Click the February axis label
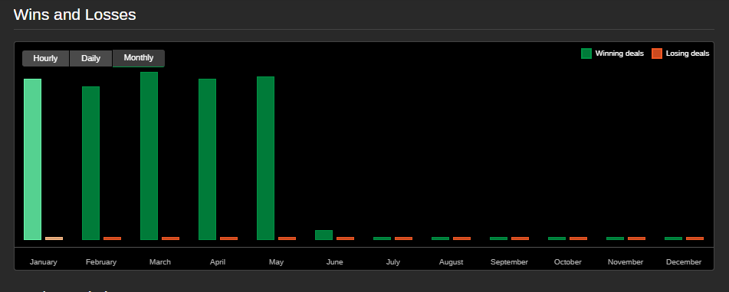The image size is (729, 292). 101,262
